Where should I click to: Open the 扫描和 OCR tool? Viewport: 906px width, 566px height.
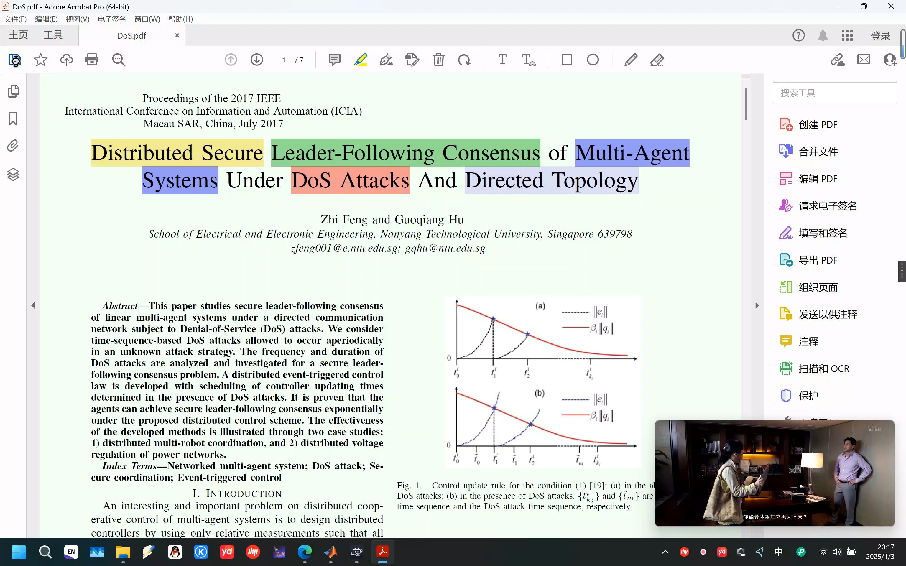pyautogui.click(x=815, y=369)
